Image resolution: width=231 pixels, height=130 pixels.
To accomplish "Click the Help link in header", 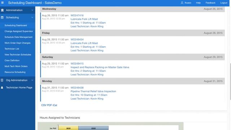I will coord(198,3).
